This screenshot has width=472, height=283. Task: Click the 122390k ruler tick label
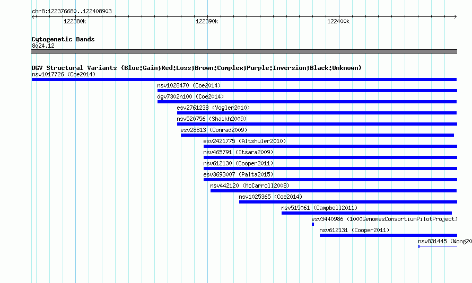click(x=207, y=21)
